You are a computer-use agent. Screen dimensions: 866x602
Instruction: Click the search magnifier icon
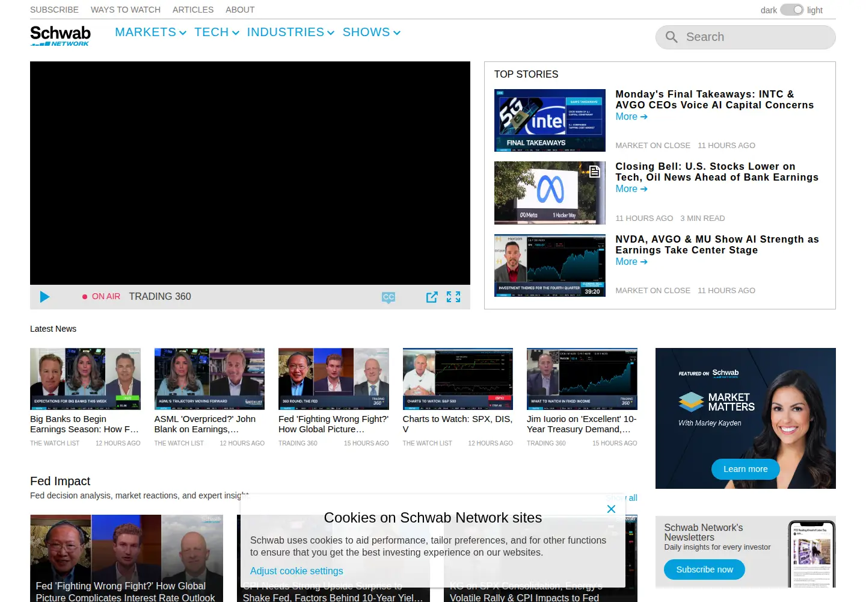point(672,37)
